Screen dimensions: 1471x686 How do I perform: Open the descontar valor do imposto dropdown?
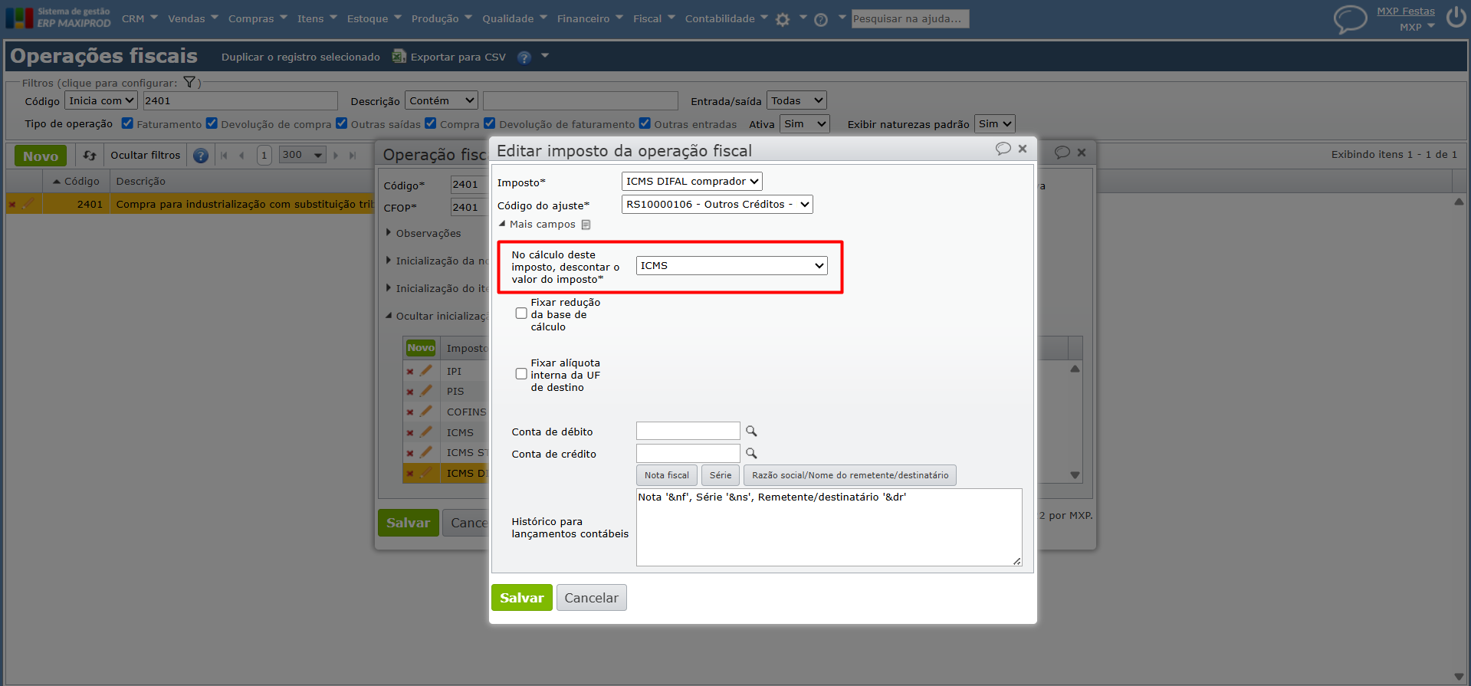(731, 266)
